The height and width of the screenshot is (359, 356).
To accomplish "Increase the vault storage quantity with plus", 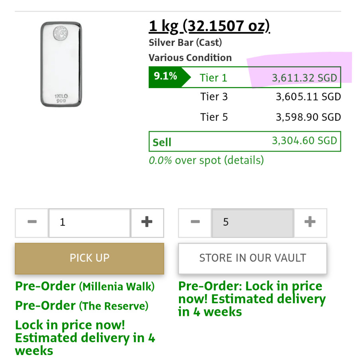I will tap(310, 222).
